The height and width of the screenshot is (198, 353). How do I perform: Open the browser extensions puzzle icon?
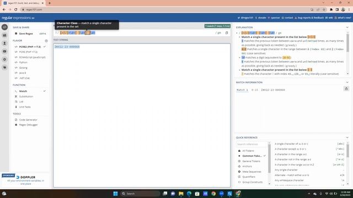click(331, 9)
